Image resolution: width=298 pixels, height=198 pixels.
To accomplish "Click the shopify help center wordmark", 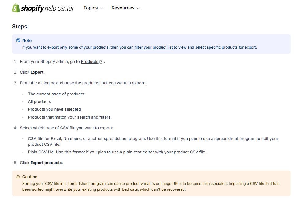I will coord(47,8).
